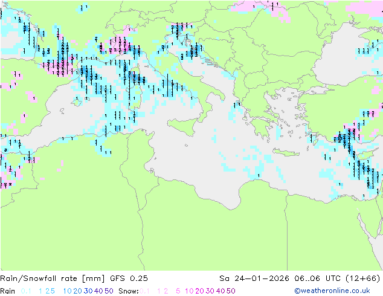Pick the Rain legend color for 10
This screenshot has height=296, width=383.
(68, 291)
